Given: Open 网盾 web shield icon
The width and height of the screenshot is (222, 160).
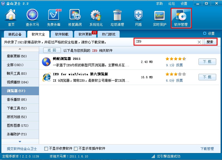Looking at the screenshot, I should click(138, 18).
